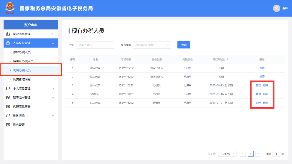
Task: Expand the 个人信息管理 chevron
Action: (x=53, y=88)
